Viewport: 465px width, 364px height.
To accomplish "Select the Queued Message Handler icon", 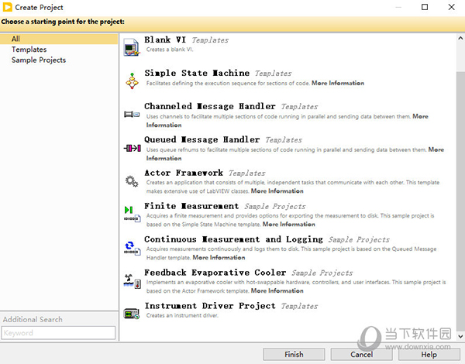I will click(x=133, y=148).
